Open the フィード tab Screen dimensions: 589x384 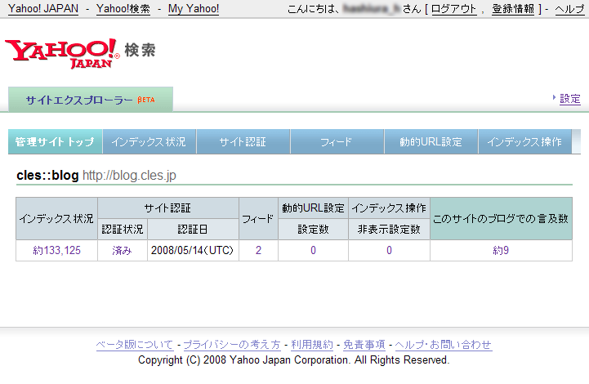[x=337, y=142]
